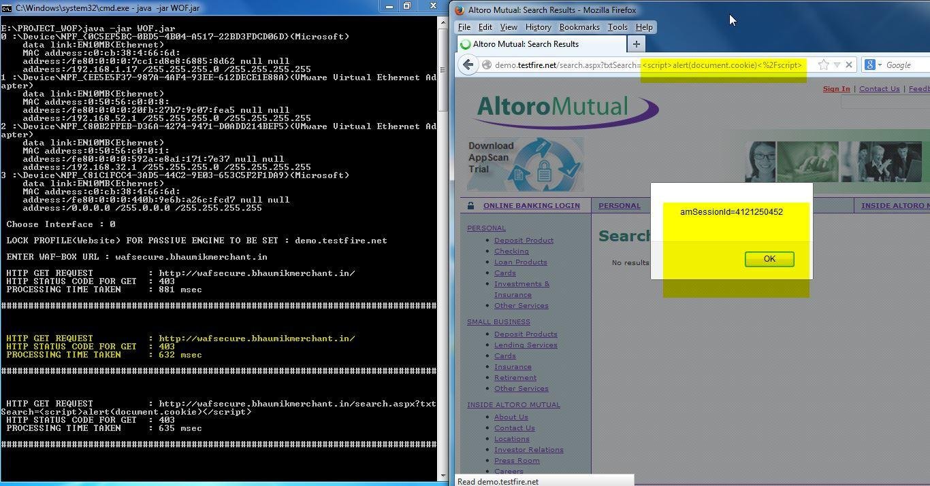Image resolution: width=930 pixels, height=486 pixels.
Task: Click the padlock icon beside ONLINE BANKING LOGIN
Action: tap(470, 205)
